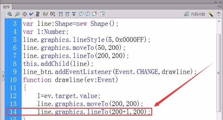This screenshot has height=120, width=223.
Task: Click the add new script item plus icon
Action: coord(10,14)
